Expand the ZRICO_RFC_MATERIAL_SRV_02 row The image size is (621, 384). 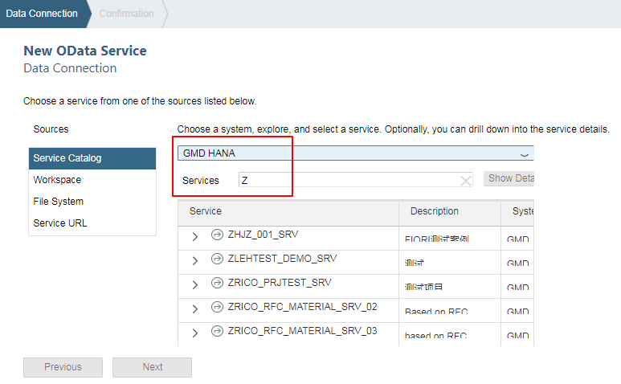[x=195, y=308]
